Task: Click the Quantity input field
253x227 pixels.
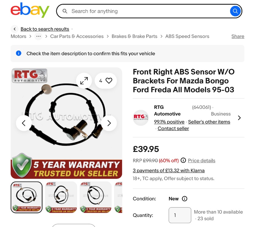Action: 180,215
